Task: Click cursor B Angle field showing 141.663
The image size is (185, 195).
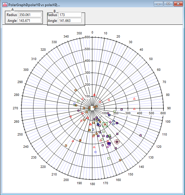Action: (x=70, y=20)
